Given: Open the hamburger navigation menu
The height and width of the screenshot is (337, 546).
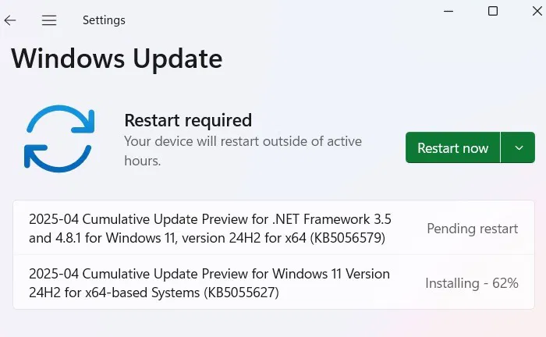Looking at the screenshot, I should pyautogui.click(x=49, y=20).
